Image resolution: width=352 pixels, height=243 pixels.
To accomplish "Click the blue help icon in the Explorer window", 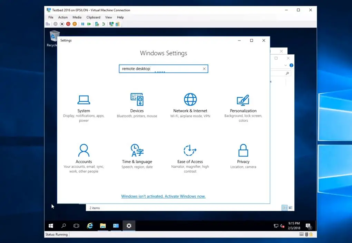I will (x=291, y=65).
